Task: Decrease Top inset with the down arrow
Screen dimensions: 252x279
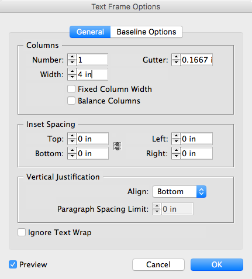Action: [72, 142]
